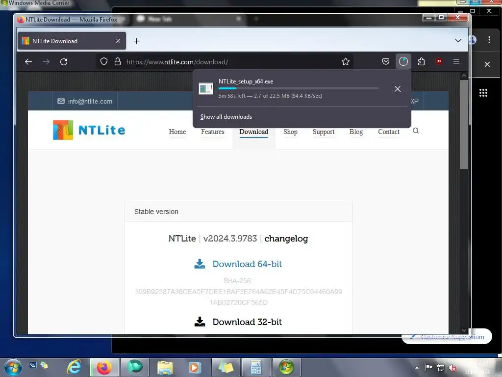Screen dimensions: 502x377
Task: Cancel the NTLite_setup_x64.exe download
Action: coord(397,89)
